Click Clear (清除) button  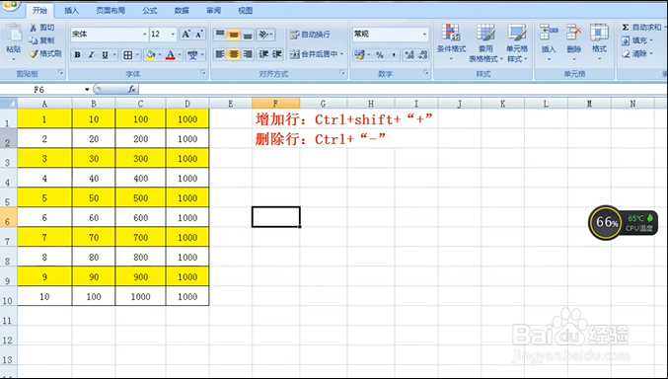[636, 53]
